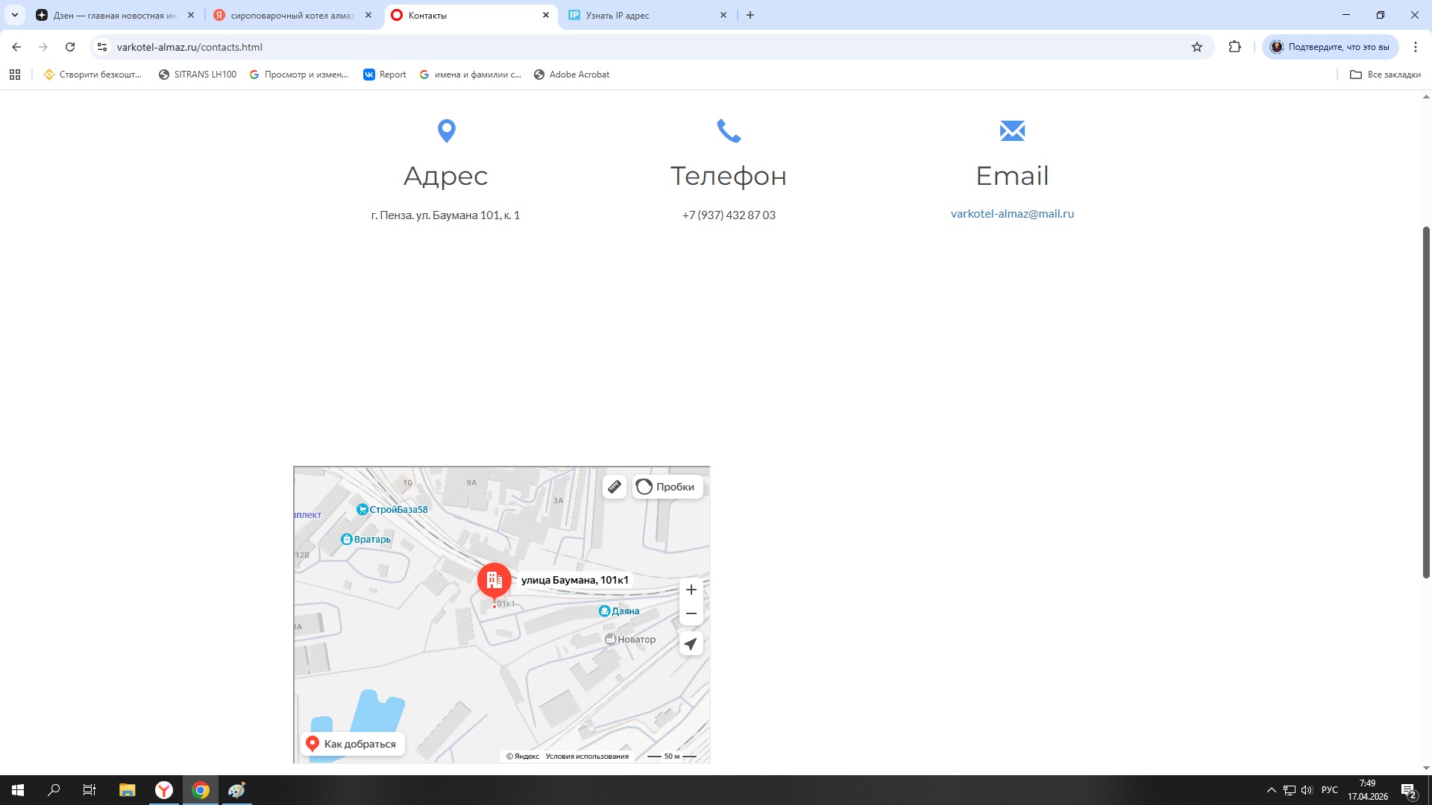Open the varkotel-almaz@mail.ru email link
This screenshot has height=805, width=1432.
tap(1011, 214)
